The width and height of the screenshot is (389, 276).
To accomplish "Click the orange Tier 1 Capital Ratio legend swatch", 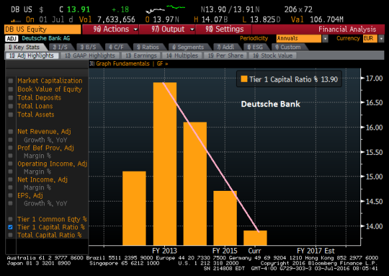I will coord(244,79).
